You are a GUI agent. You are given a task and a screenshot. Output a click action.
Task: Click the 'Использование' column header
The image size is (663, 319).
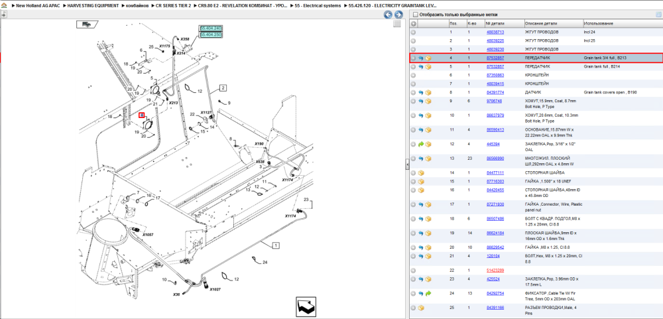tap(598, 24)
